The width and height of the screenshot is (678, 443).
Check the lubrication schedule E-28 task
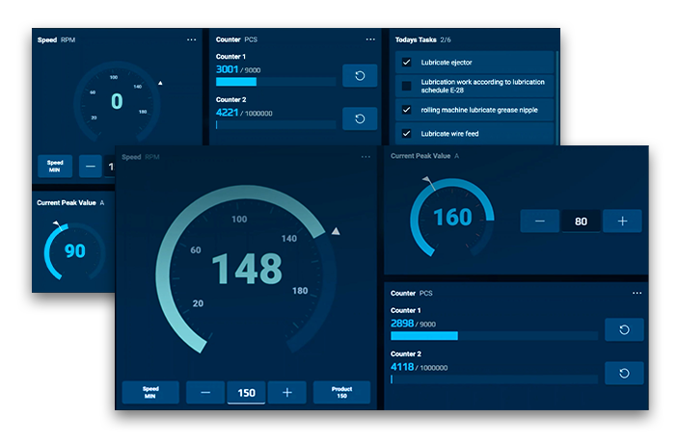406,86
